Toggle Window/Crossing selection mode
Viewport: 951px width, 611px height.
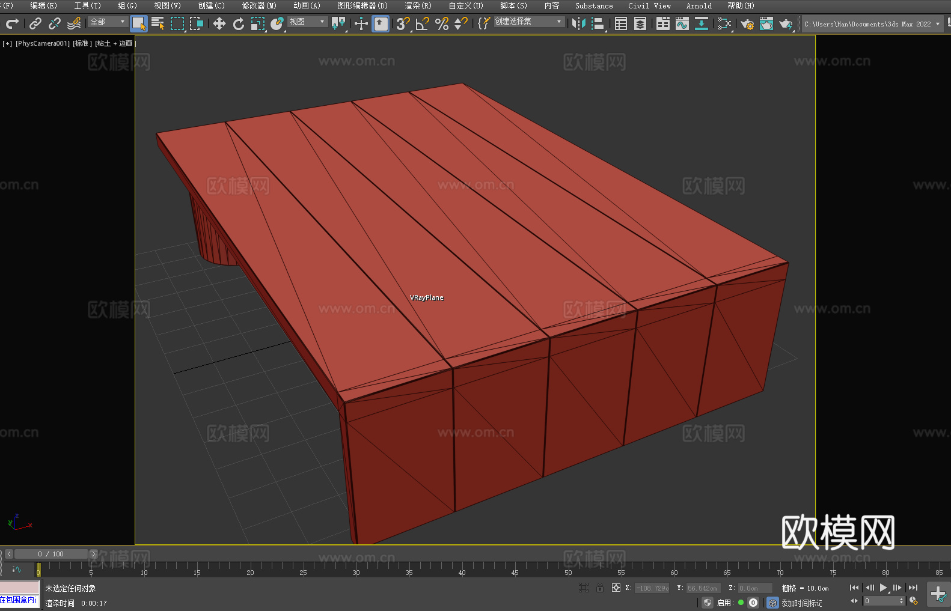point(197,23)
